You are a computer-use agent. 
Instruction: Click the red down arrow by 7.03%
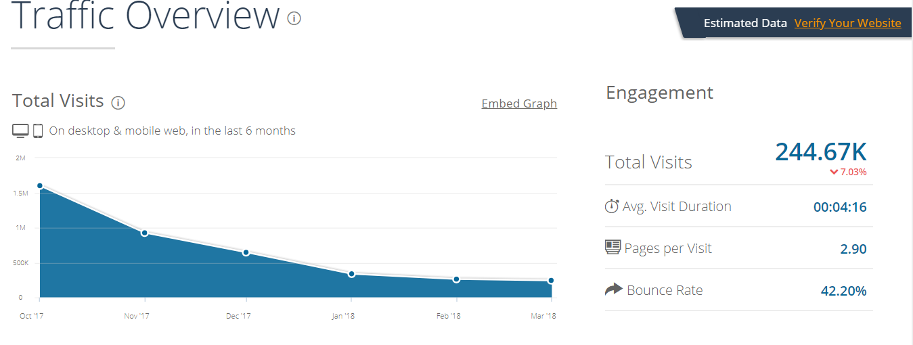pyautogui.click(x=834, y=172)
